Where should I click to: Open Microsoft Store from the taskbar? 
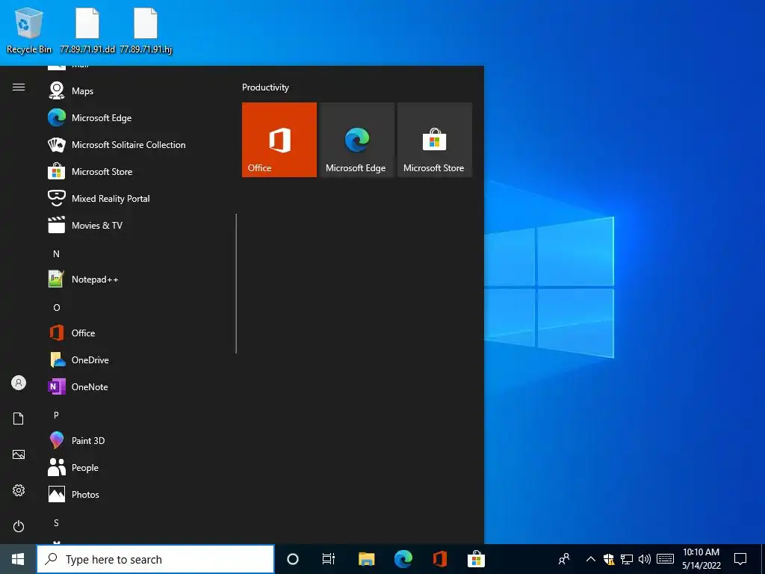(476, 559)
